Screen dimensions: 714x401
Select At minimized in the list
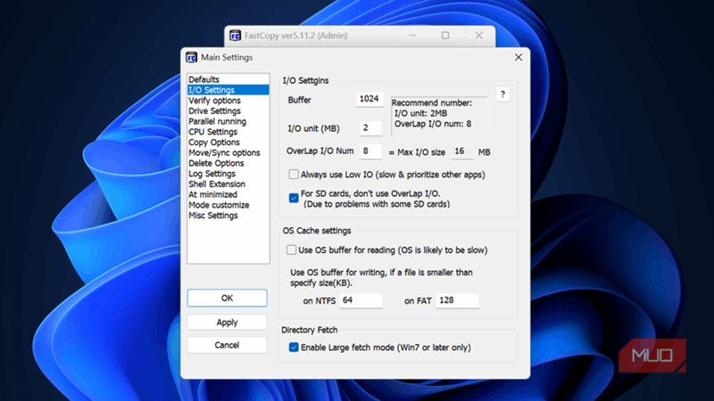(228, 194)
